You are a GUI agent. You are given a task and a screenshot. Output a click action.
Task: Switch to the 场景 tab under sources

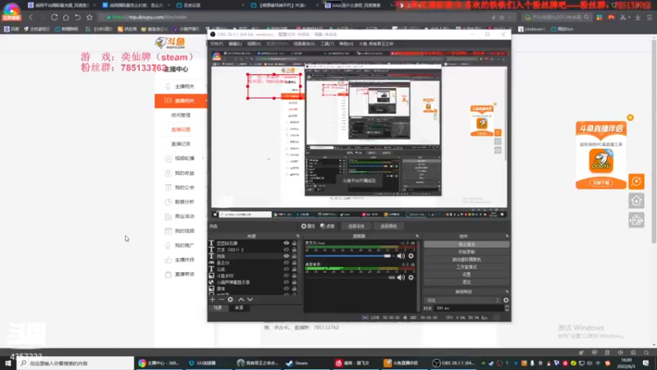[218, 308]
